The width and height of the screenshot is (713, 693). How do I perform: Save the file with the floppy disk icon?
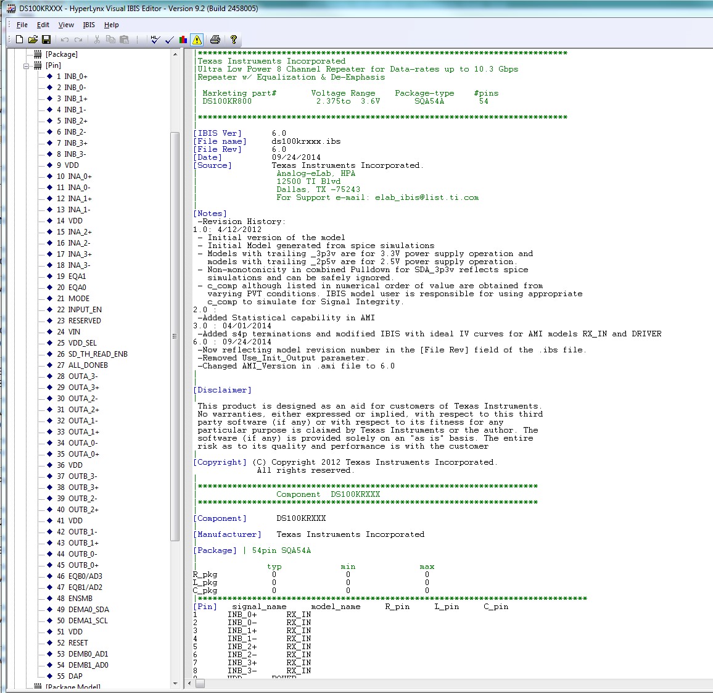click(x=46, y=39)
